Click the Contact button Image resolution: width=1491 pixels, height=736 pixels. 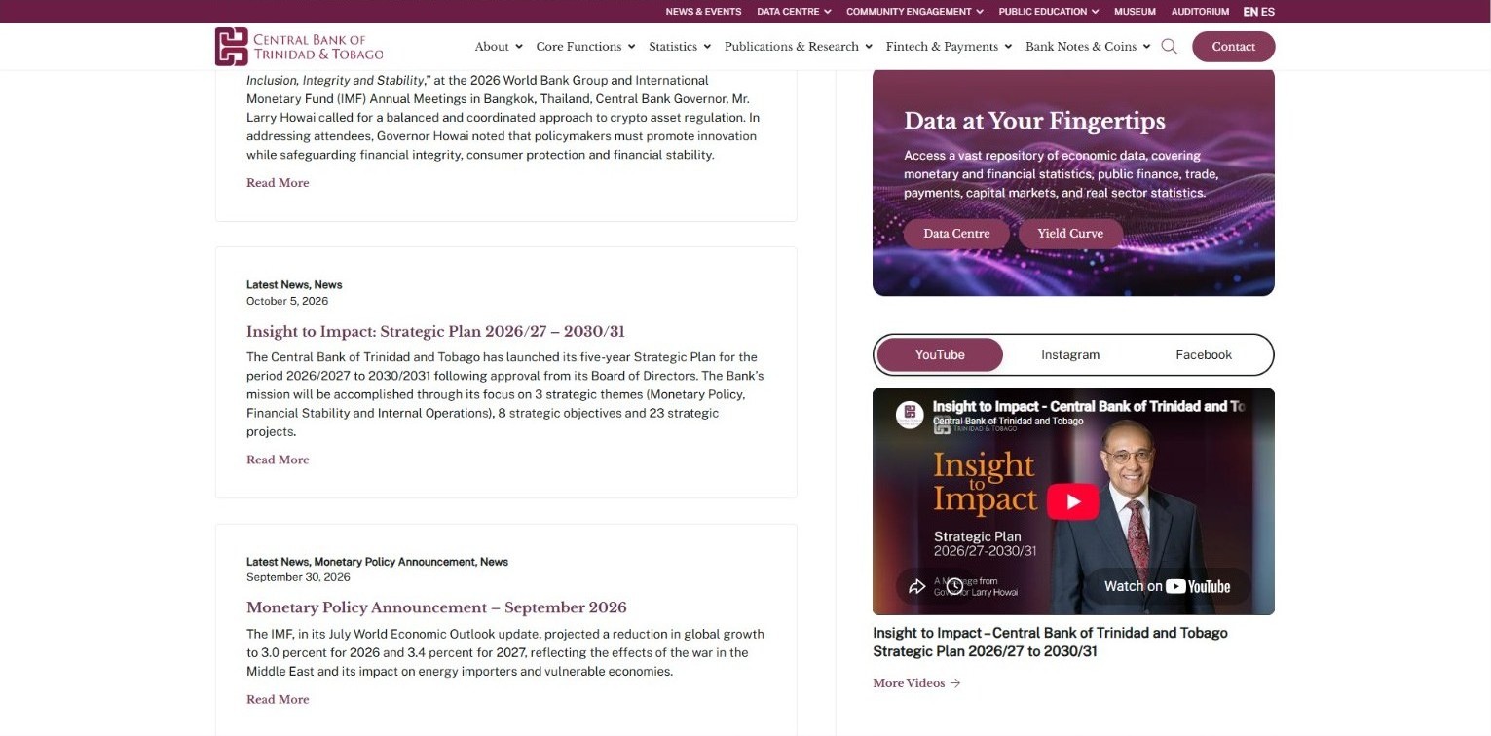[1234, 47]
